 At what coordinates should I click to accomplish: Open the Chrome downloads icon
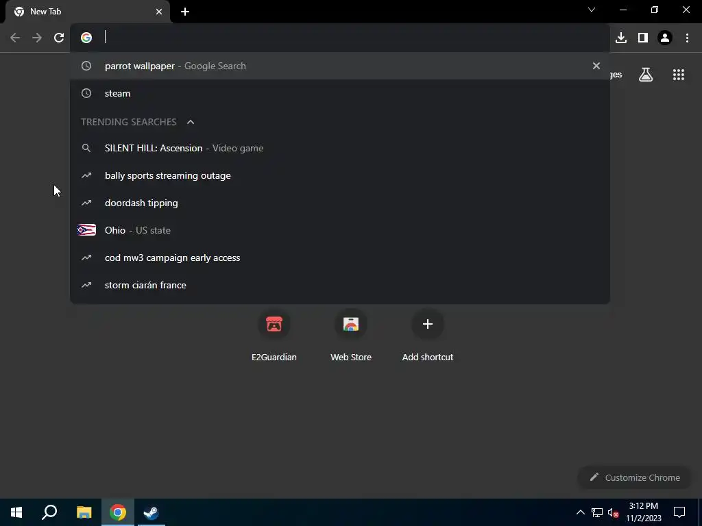click(x=621, y=38)
